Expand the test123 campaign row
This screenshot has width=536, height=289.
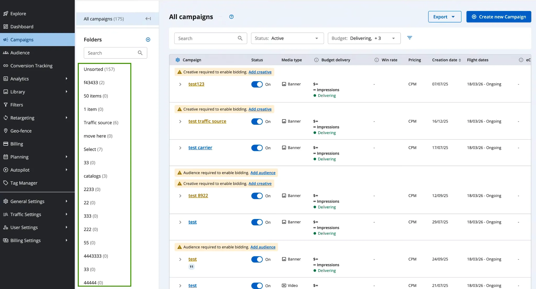tap(180, 84)
